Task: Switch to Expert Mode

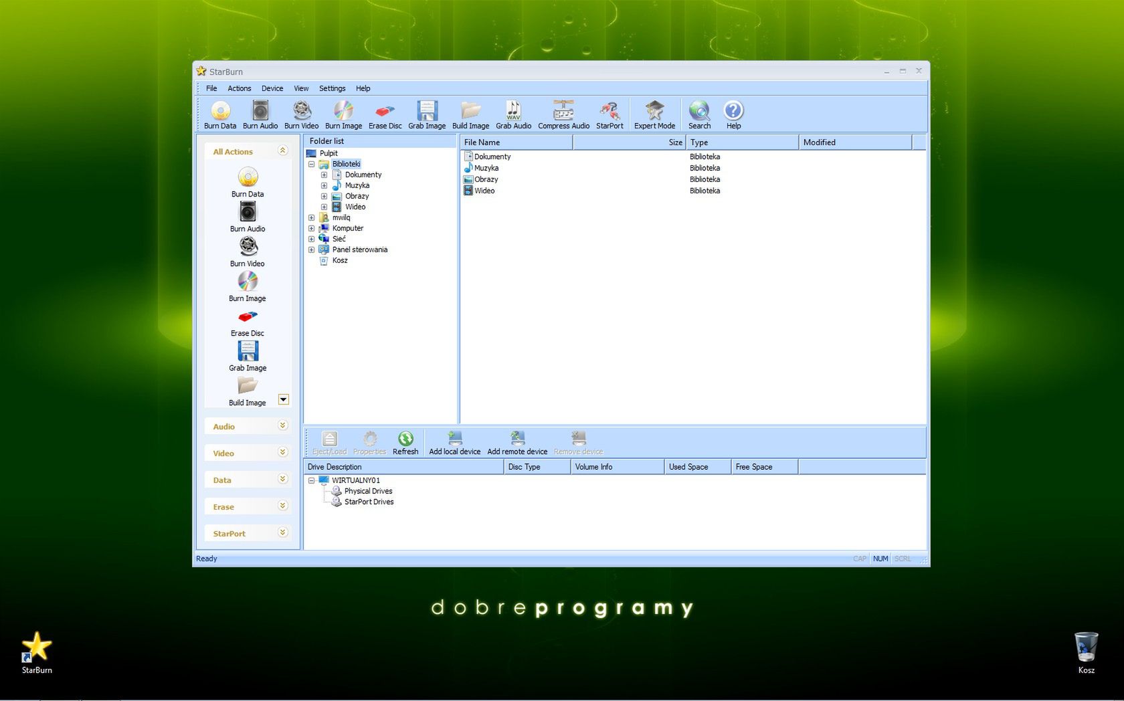Action: coord(654,114)
